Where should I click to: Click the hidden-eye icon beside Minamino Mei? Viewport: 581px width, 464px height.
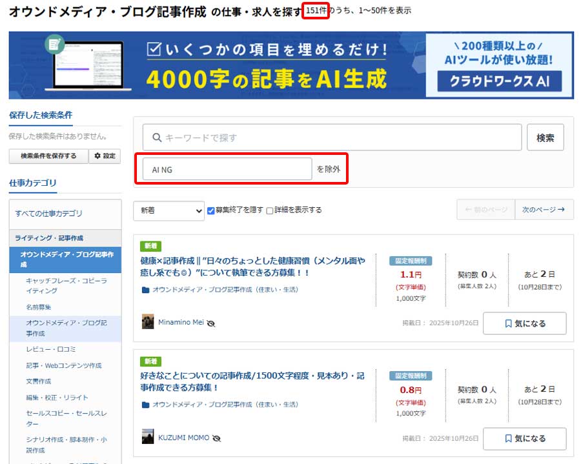point(210,323)
